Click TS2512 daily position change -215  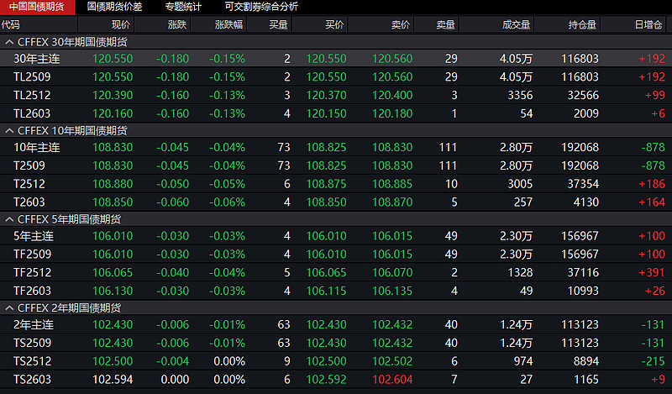tap(654, 361)
